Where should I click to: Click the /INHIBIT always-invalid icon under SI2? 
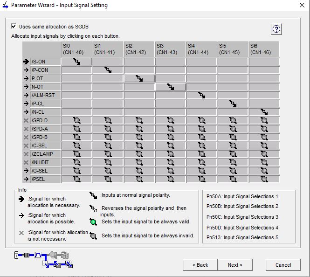[x=139, y=162]
